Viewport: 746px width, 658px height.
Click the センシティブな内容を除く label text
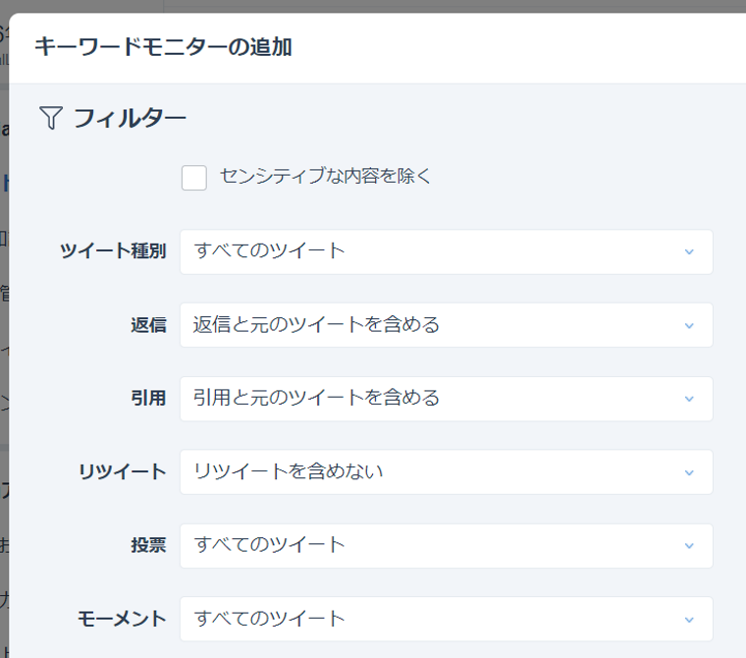pos(325,177)
